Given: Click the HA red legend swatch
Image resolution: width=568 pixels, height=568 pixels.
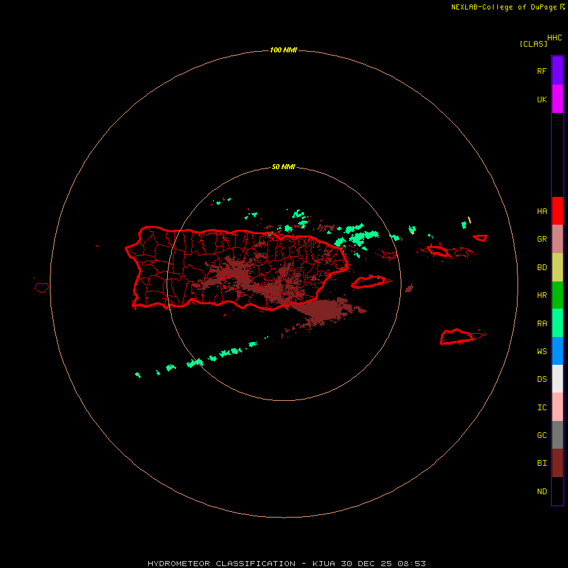Looking at the screenshot, I should [557, 211].
